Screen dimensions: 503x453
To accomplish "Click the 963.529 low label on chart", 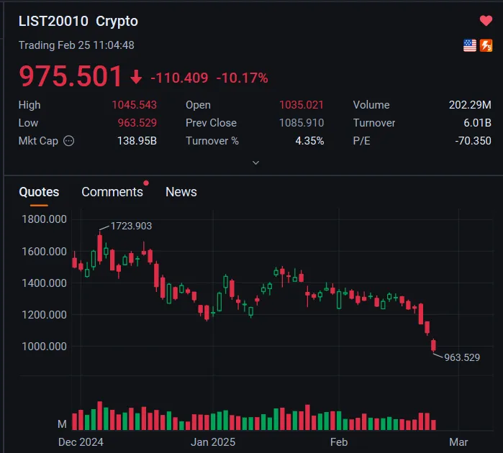I will click(462, 357).
